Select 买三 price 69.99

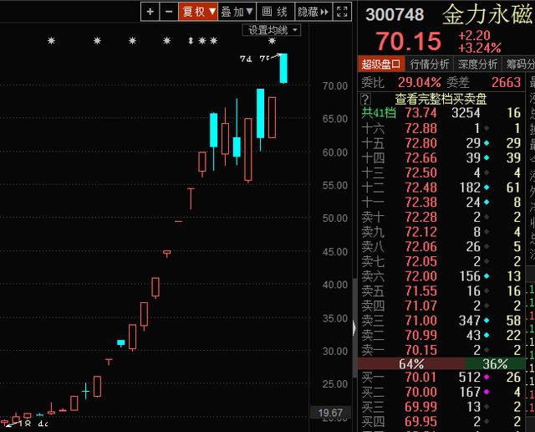420,407
